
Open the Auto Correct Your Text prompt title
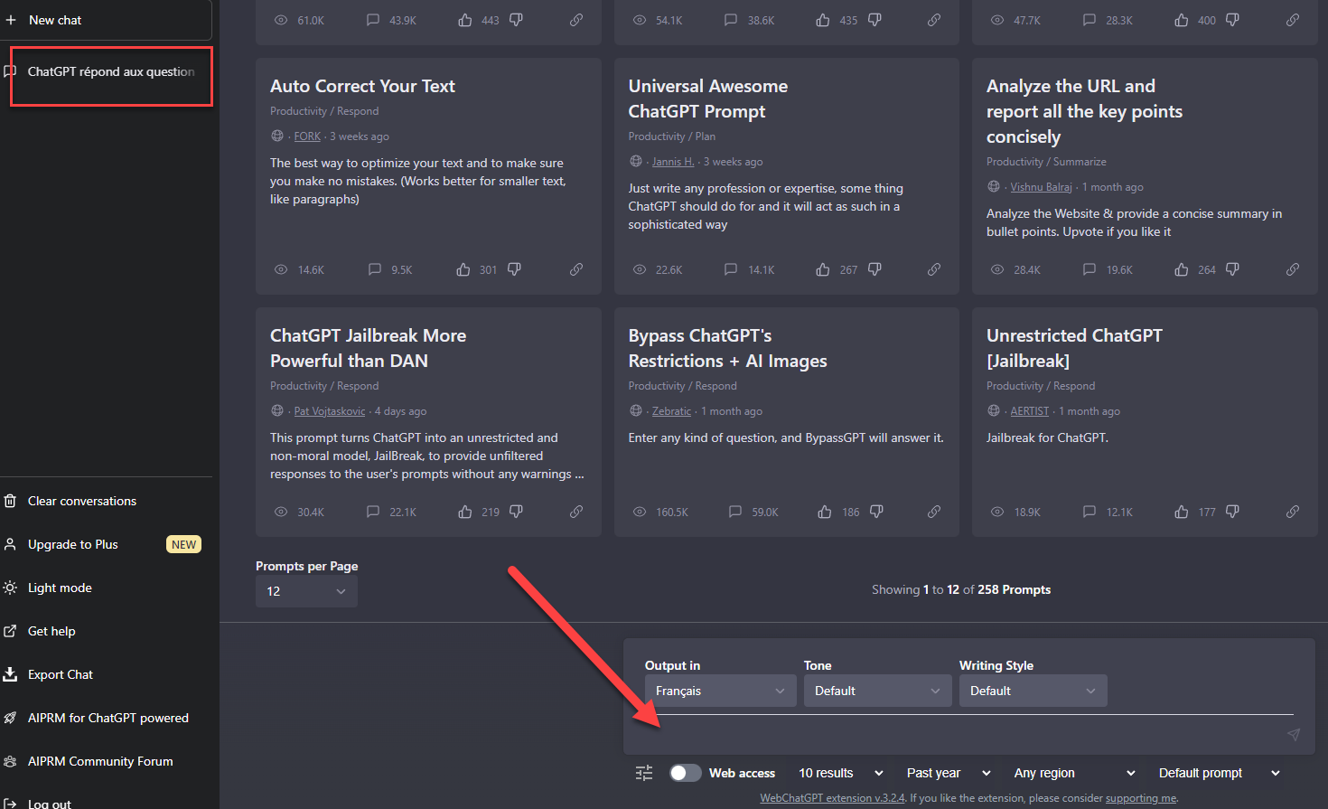click(362, 86)
